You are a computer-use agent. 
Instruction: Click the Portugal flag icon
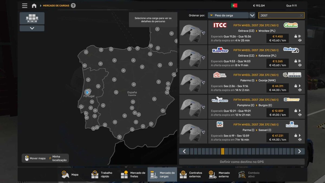point(234,5)
